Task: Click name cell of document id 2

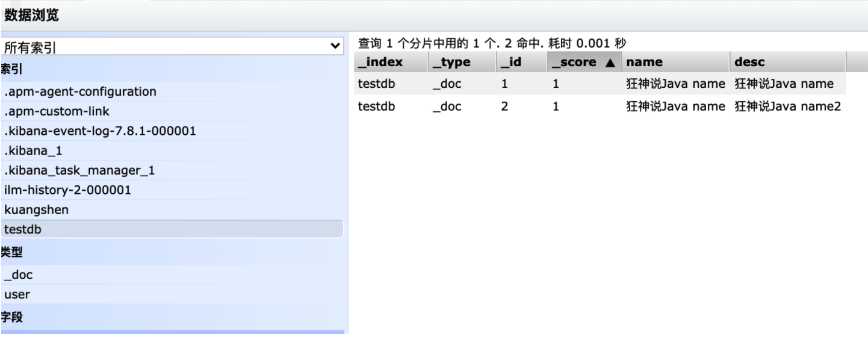Action: click(677, 107)
